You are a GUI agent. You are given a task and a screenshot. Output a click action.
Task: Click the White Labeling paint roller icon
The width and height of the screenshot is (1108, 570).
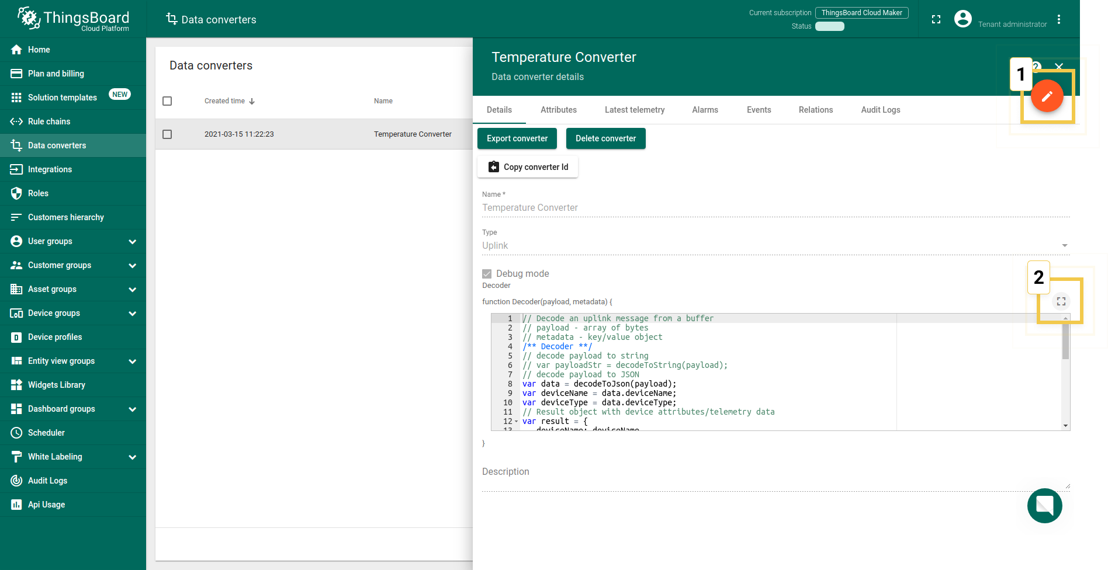16,457
